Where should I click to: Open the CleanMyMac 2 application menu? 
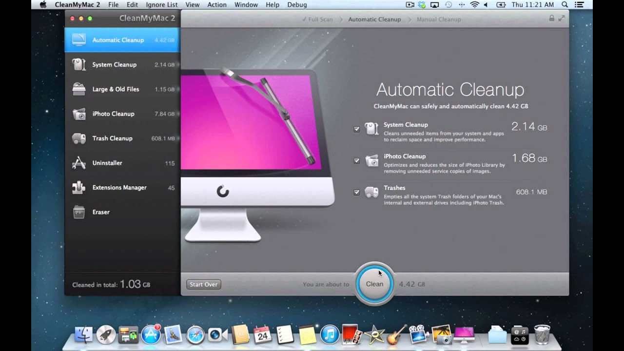tap(78, 5)
